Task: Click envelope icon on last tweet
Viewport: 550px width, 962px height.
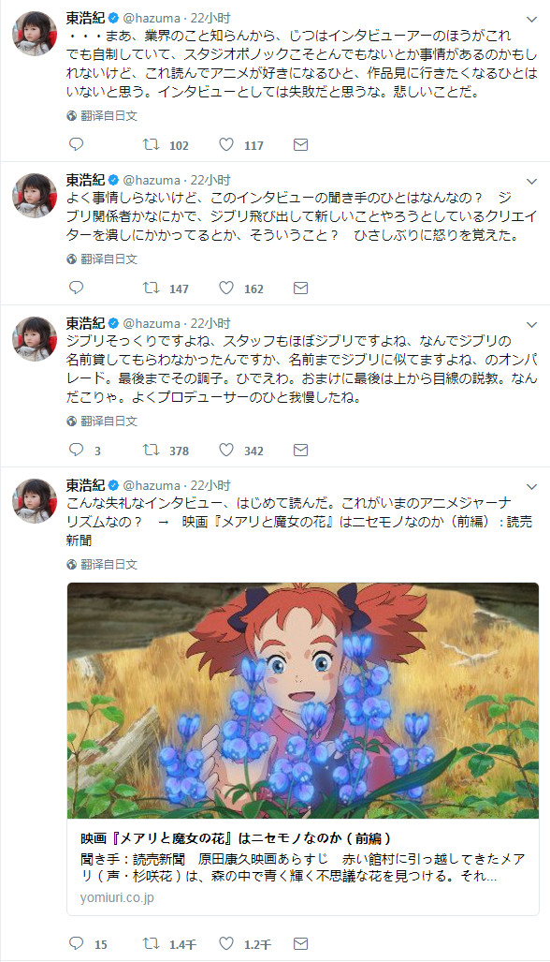Action: [300, 943]
